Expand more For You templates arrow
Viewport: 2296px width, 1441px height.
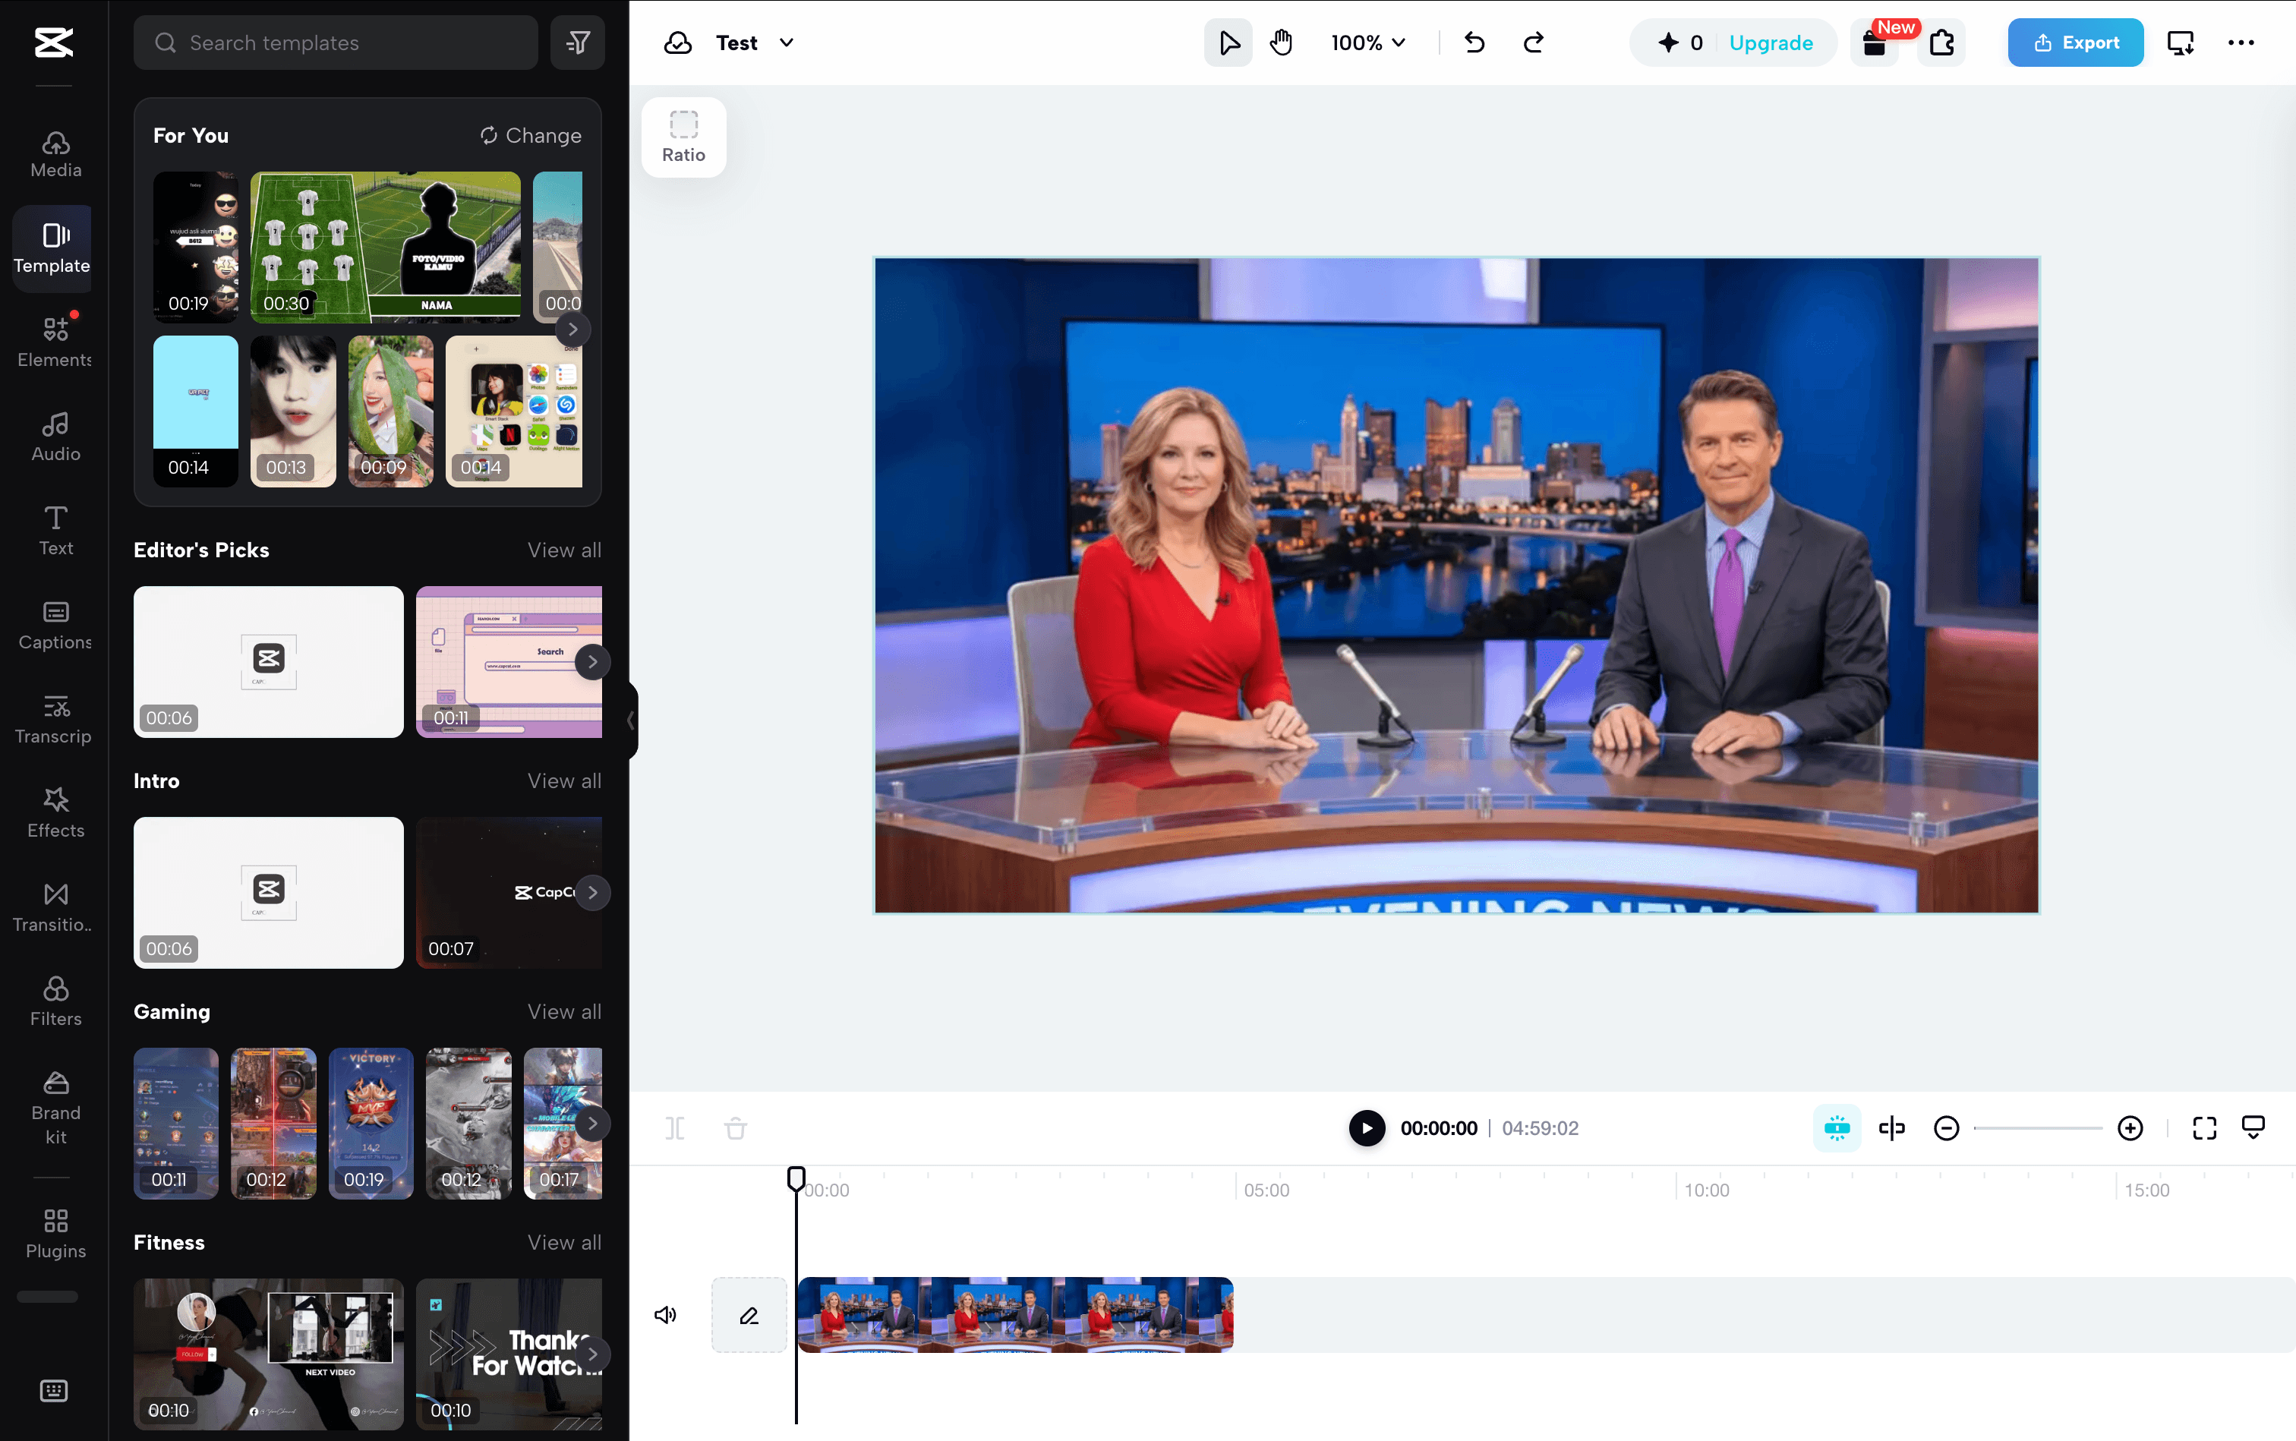pyautogui.click(x=572, y=329)
